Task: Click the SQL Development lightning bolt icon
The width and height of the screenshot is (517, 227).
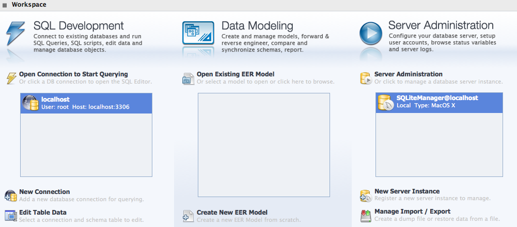Action: [15, 33]
